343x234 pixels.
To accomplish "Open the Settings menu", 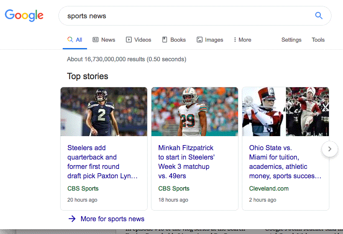I will [291, 40].
